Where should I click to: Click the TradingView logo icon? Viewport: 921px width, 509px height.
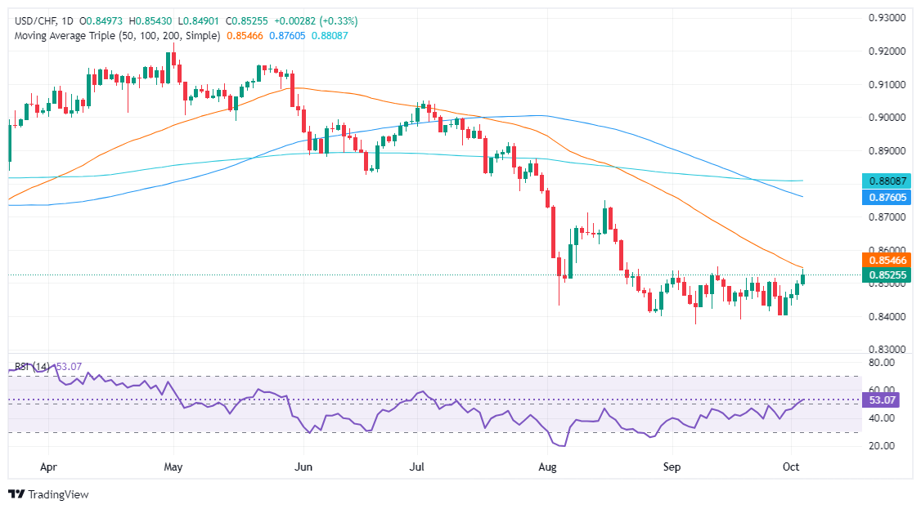[17, 494]
